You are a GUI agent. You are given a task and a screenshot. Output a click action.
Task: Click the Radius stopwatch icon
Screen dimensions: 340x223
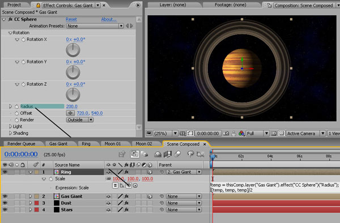click(x=16, y=106)
